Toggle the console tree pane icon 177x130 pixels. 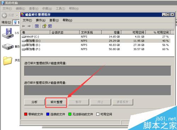tap(37, 26)
